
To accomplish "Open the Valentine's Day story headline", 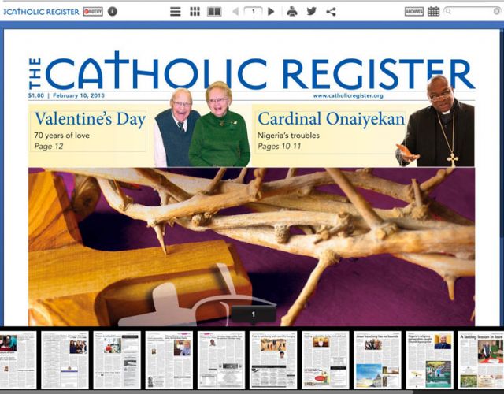I will click(90, 119).
